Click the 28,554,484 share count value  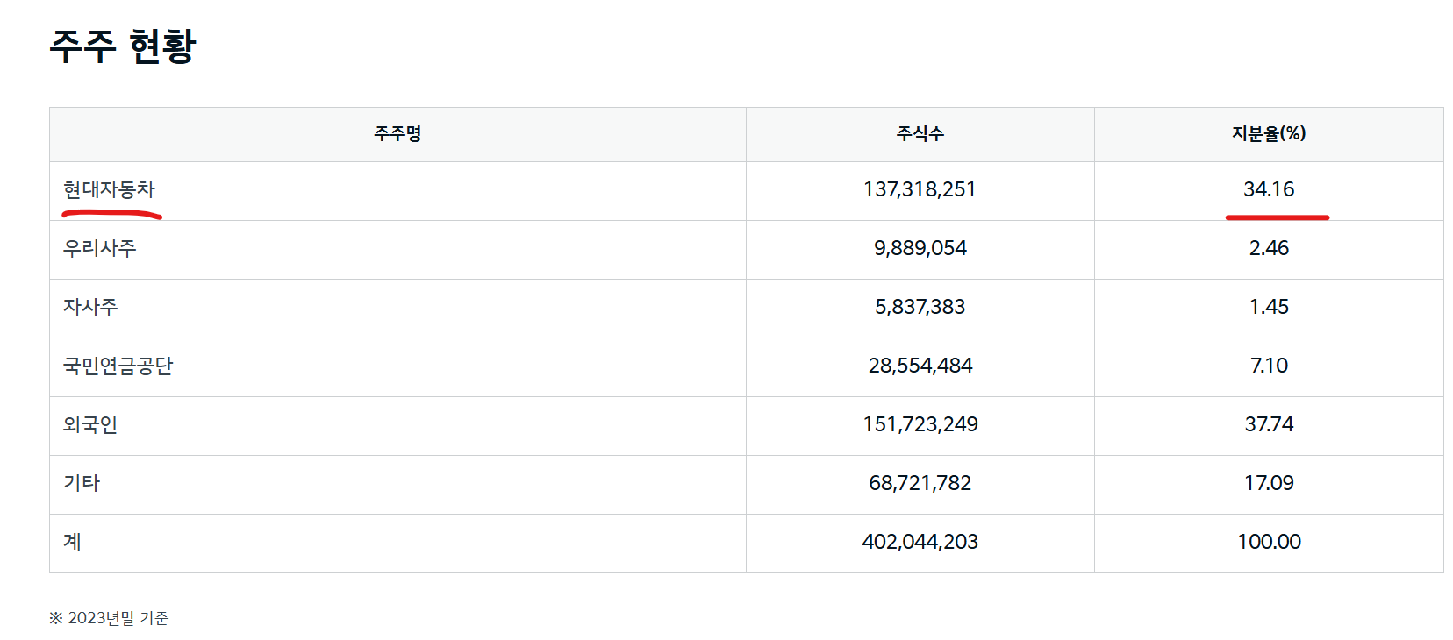(x=920, y=366)
